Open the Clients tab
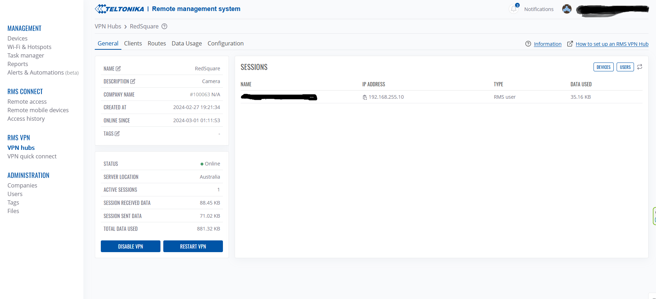This screenshot has height=299, width=656. point(133,43)
